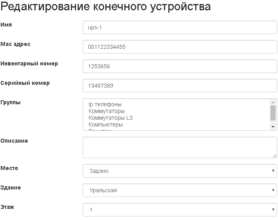Click the Описание text area
The width and height of the screenshot is (278, 220).
coord(179,147)
